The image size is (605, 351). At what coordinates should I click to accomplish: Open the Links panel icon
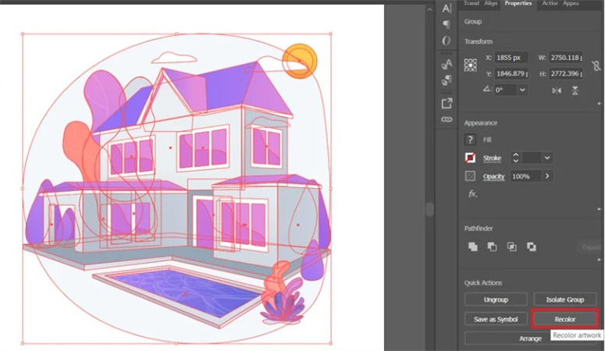click(447, 119)
